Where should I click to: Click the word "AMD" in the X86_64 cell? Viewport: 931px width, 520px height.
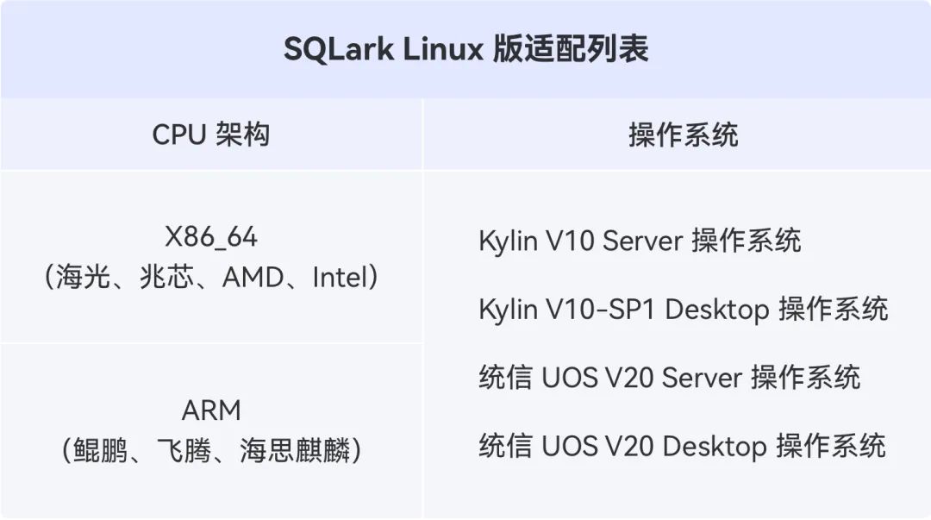pyautogui.click(x=253, y=278)
